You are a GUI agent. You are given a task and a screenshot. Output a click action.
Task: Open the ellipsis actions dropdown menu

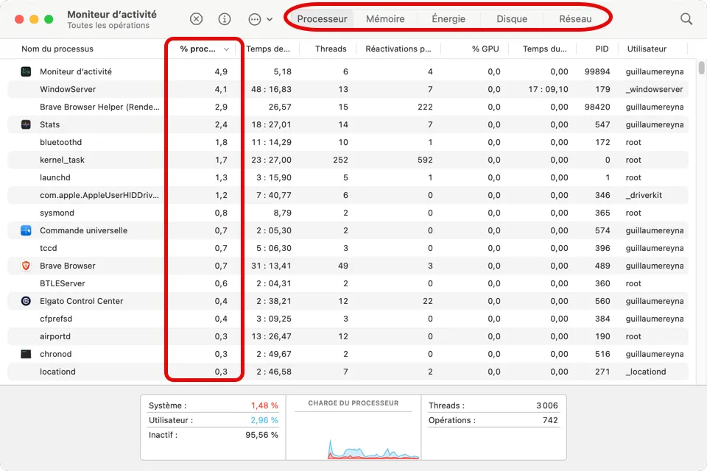pyautogui.click(x=255, y=19)
